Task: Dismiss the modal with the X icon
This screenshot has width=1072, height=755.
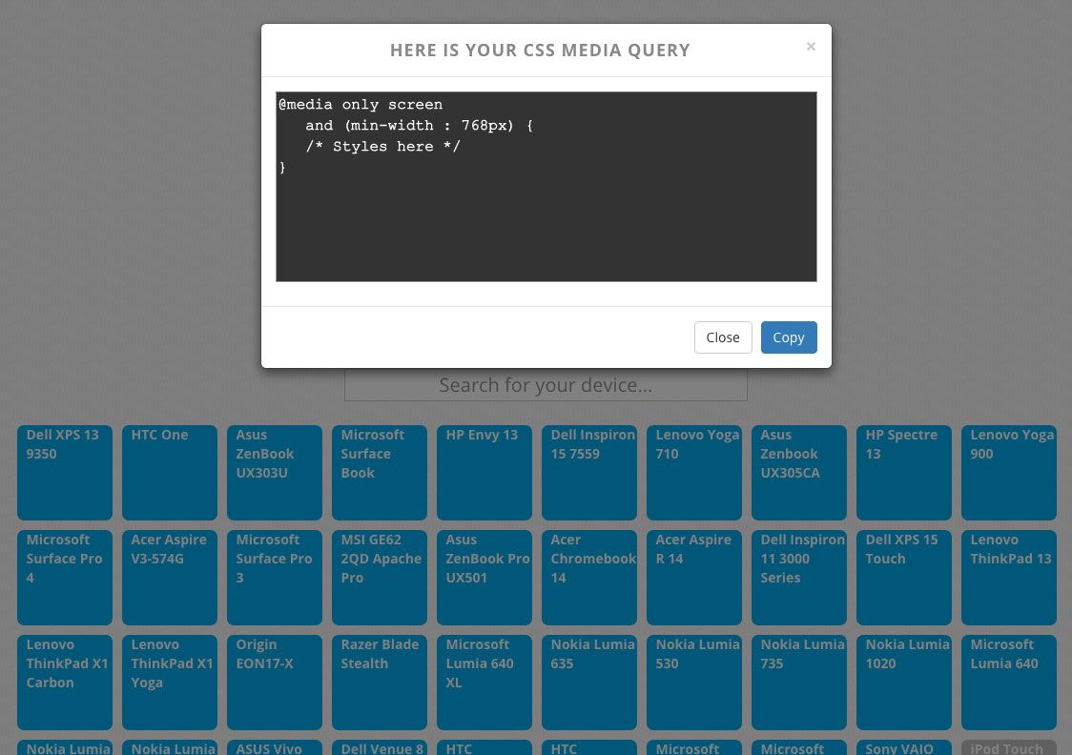Action: click(x=811, y=46)
